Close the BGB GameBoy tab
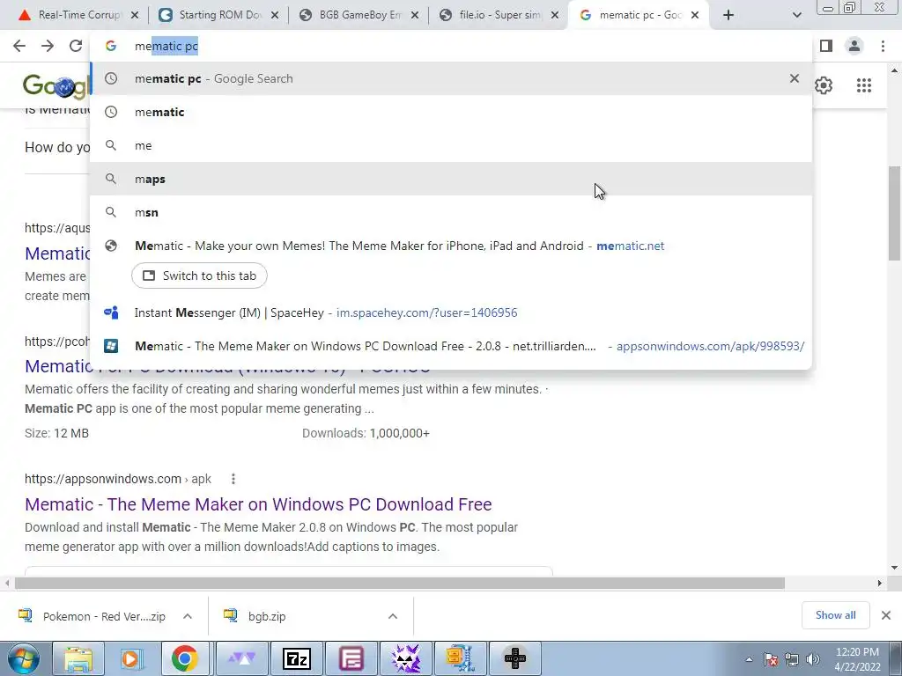Viewport: 902px width, 676px height. [x=415, y=15]
